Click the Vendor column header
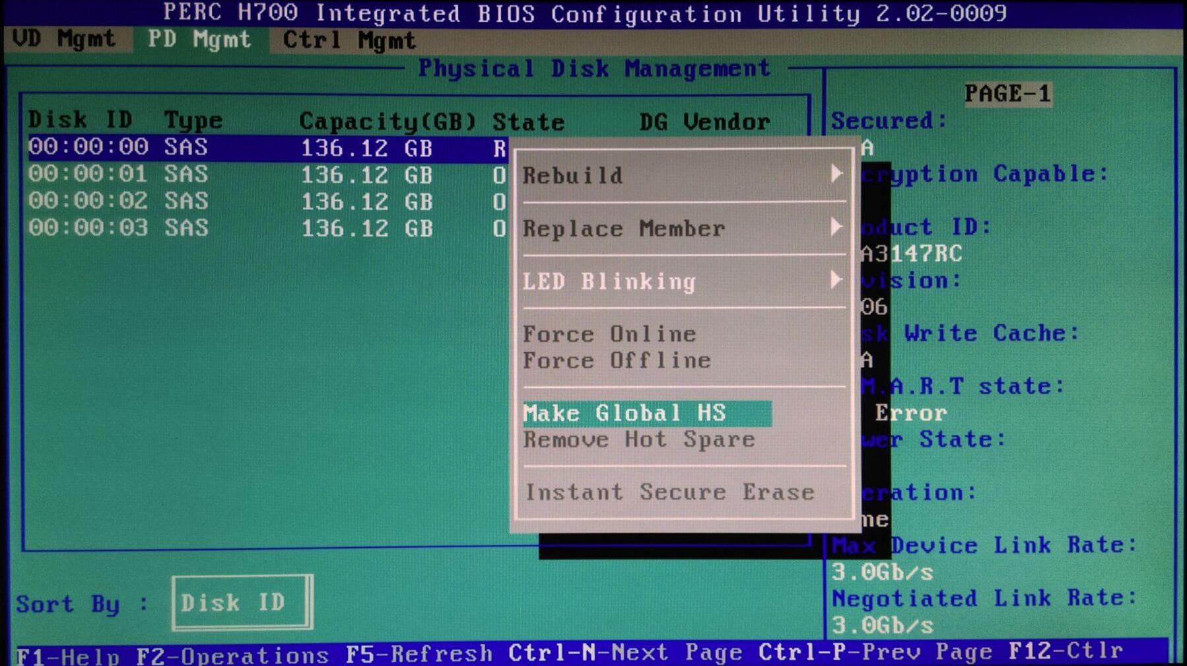 (x=727, y=122)
